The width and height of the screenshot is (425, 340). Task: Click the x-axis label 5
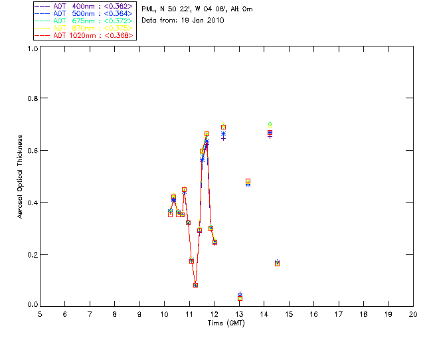(40, 314)
